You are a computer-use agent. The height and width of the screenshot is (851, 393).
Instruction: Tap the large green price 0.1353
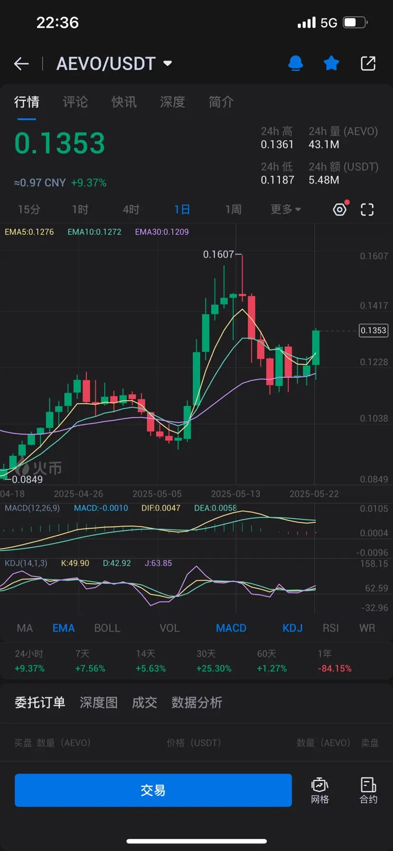59,143
